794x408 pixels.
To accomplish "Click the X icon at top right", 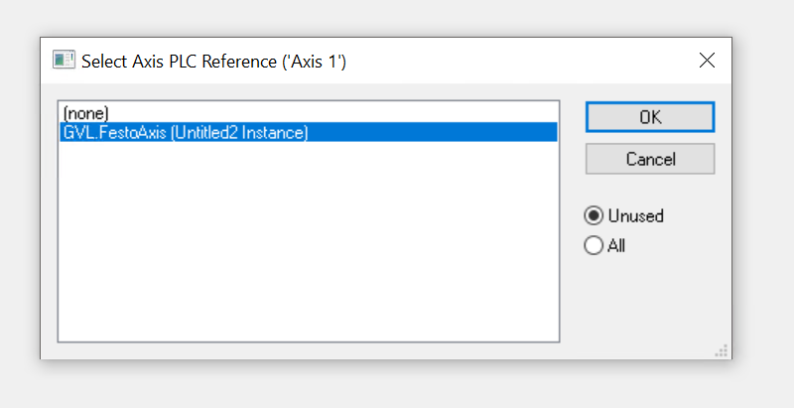I will (707, 61).
